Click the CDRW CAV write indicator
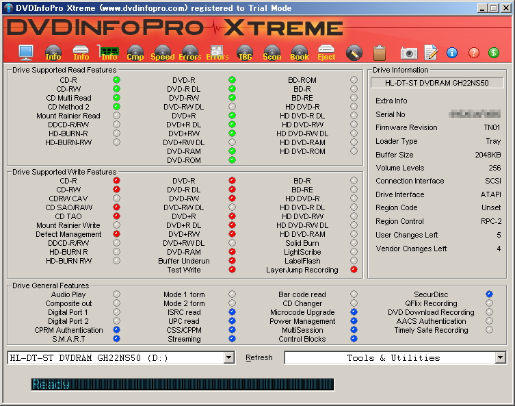This screenshot has width=515, height=406. [x=116, y=199]
